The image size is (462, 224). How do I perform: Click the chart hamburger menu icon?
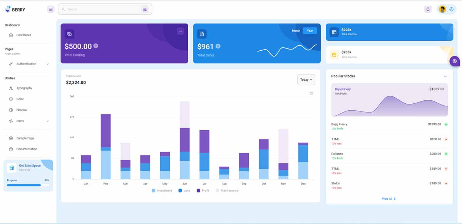pyautogui.click(x=311, y=93)
